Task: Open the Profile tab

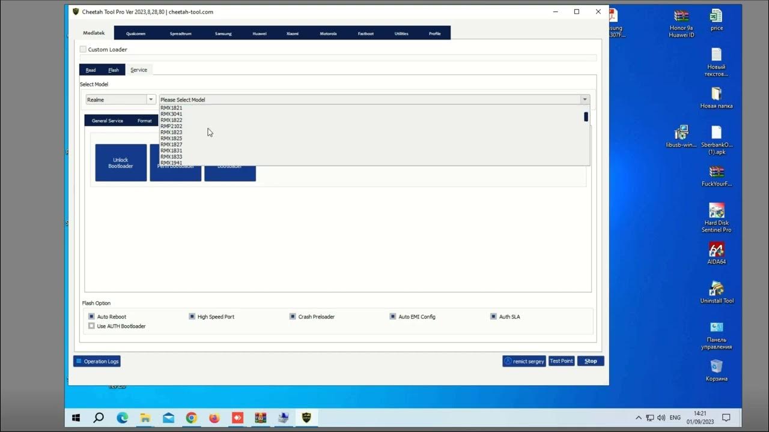Action: click(434, 34)
